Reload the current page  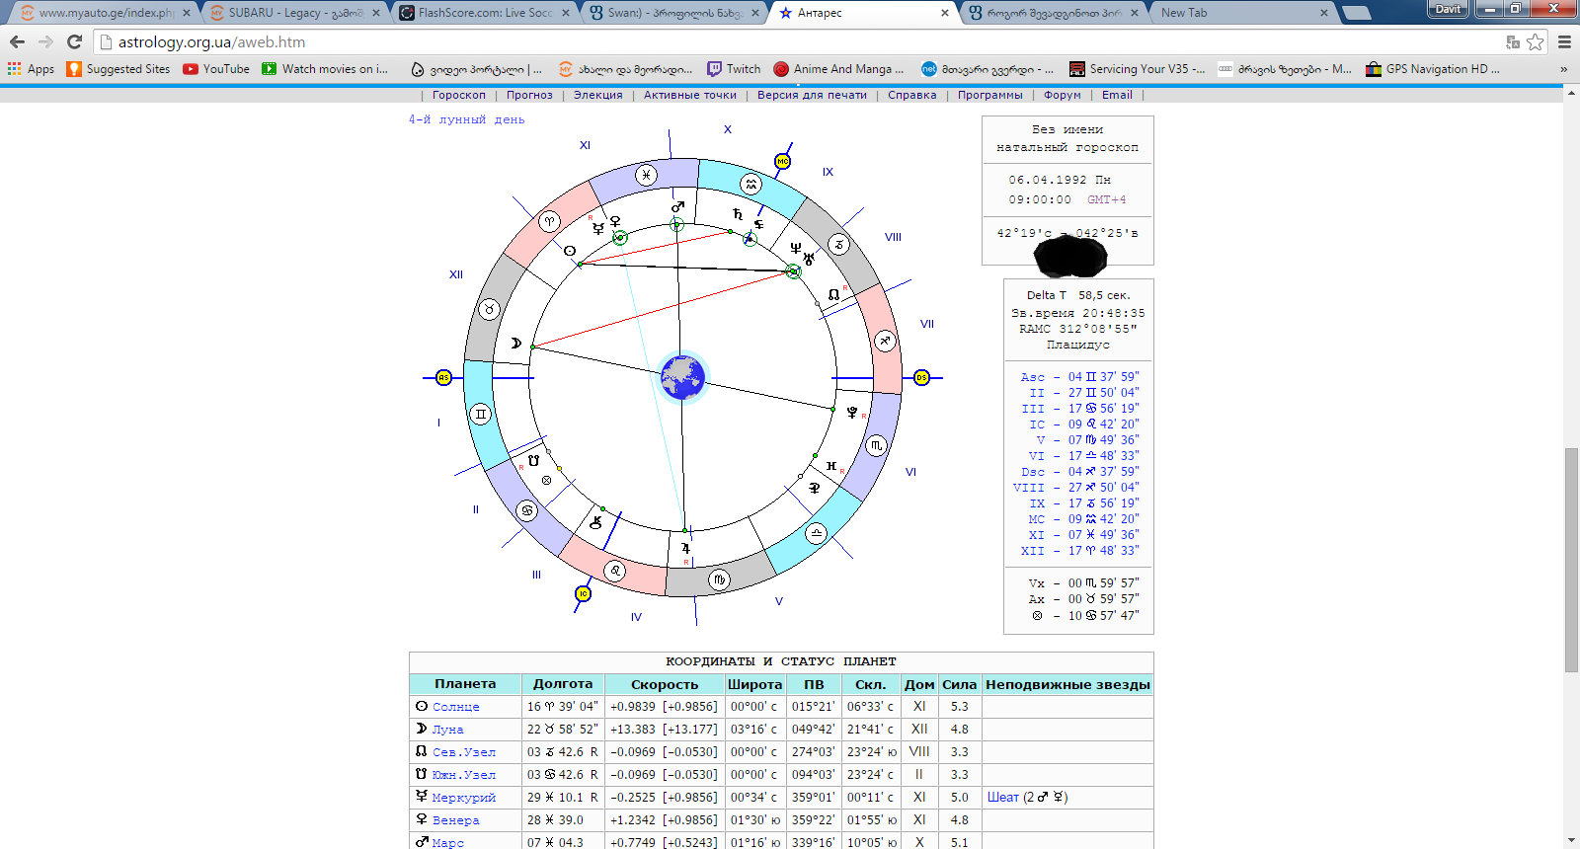[x=74, y=41]
